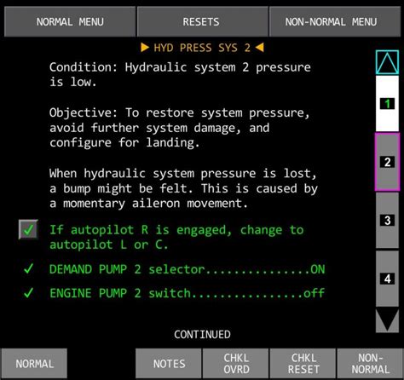This screenshot has height=380, width=404.
Task: Click the CHKL OVRD button
Action: pos(236,364)
